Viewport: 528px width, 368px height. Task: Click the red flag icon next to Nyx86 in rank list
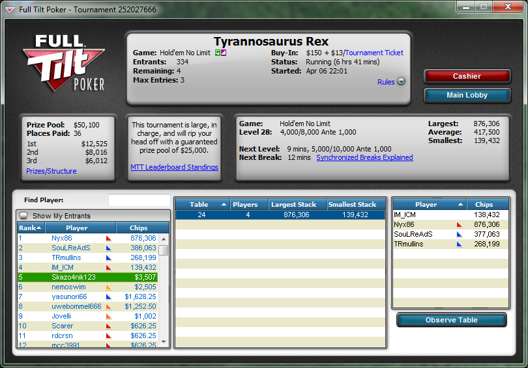click(x=109, y=239)
